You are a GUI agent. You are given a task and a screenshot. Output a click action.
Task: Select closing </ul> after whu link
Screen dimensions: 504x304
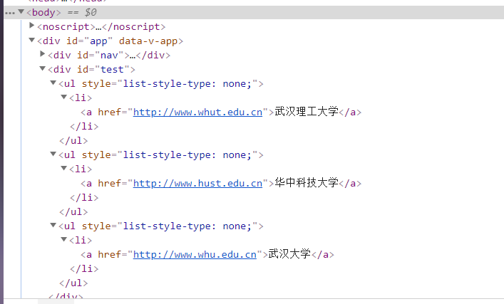point(73,283)
